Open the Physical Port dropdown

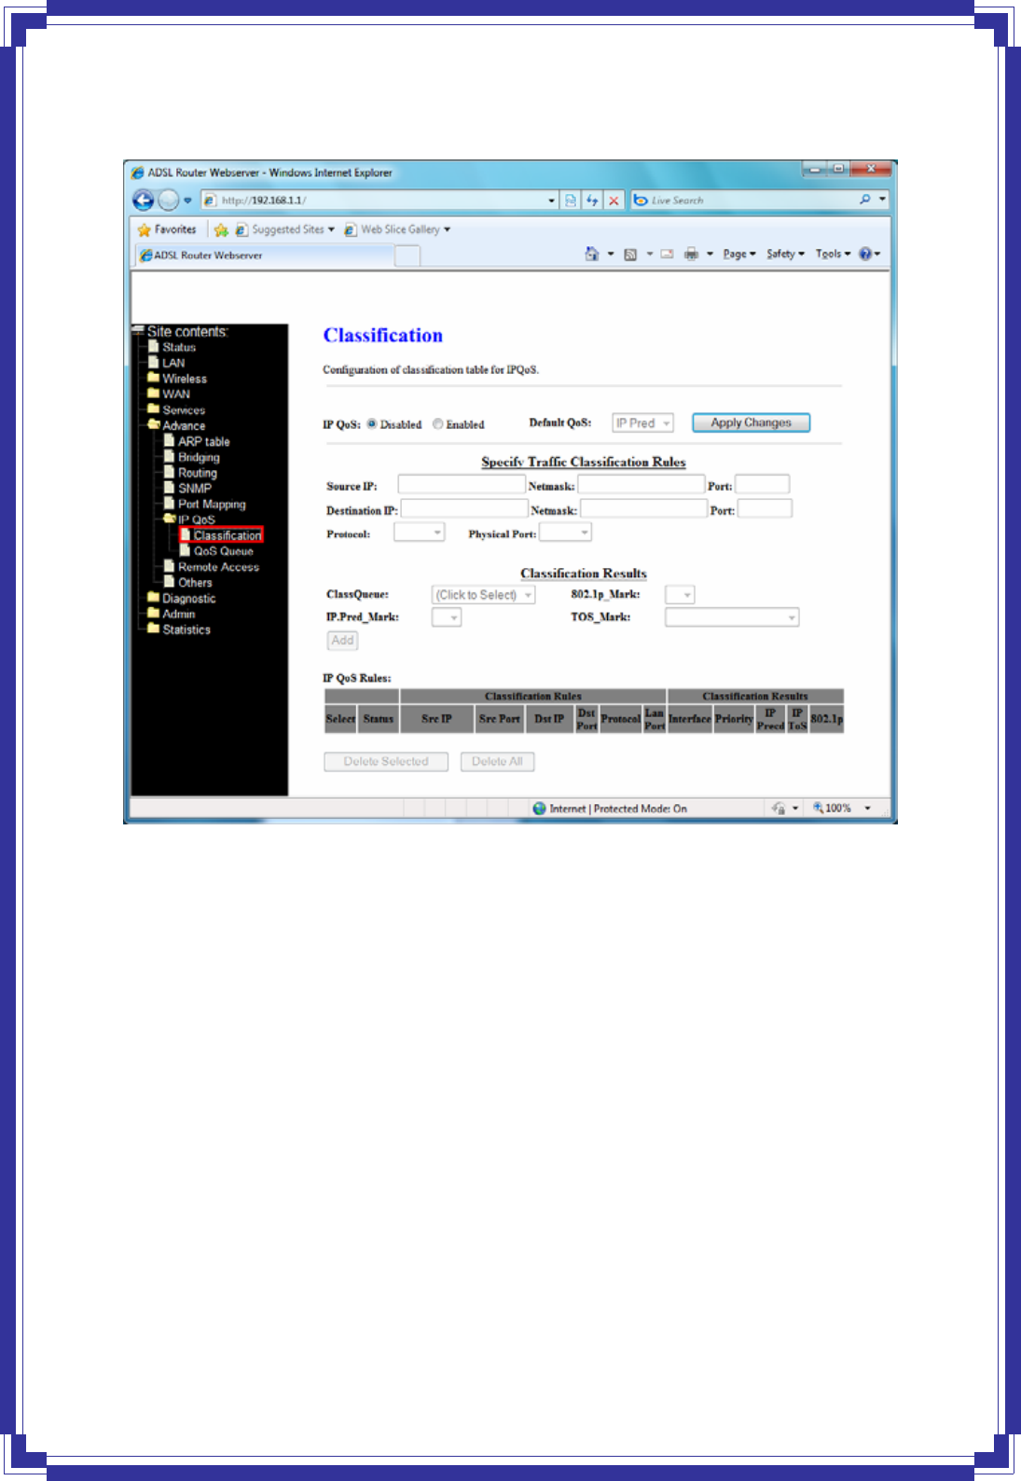(x=565, y=533)
